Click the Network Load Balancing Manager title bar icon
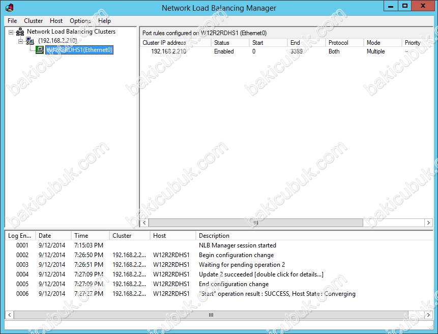The height and width of the screenshot is (334, 438). point(9,8)
